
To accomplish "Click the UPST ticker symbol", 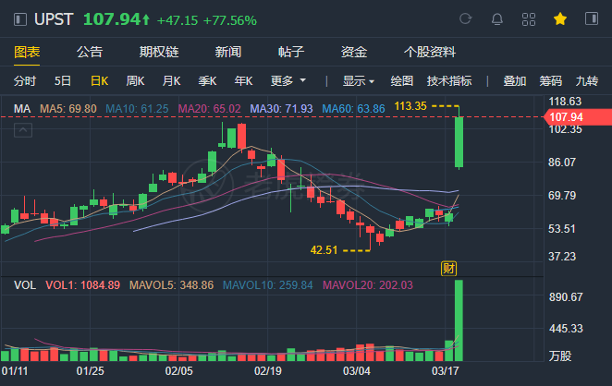I will pos(54,19).
